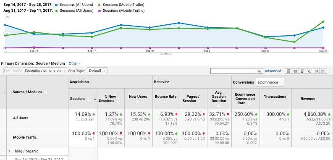
Task: Click the 32.71% session duration change value
Action: (x=217, y=114)
